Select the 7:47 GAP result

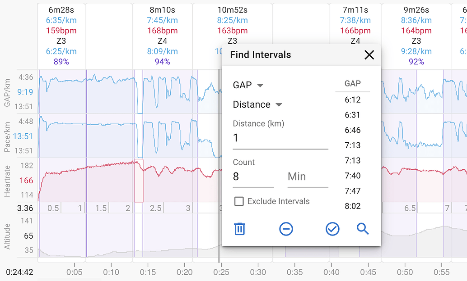[x=353, y=191]
